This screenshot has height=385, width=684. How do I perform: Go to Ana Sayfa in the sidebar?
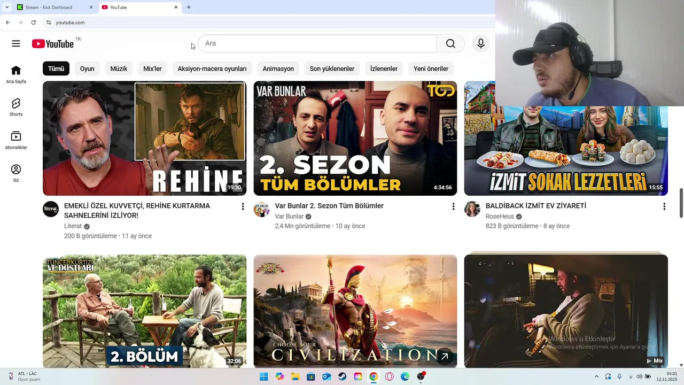tap(16, 74)
